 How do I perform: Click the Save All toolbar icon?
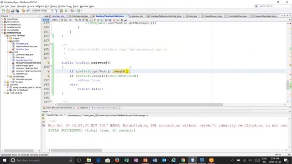(17, 11)
